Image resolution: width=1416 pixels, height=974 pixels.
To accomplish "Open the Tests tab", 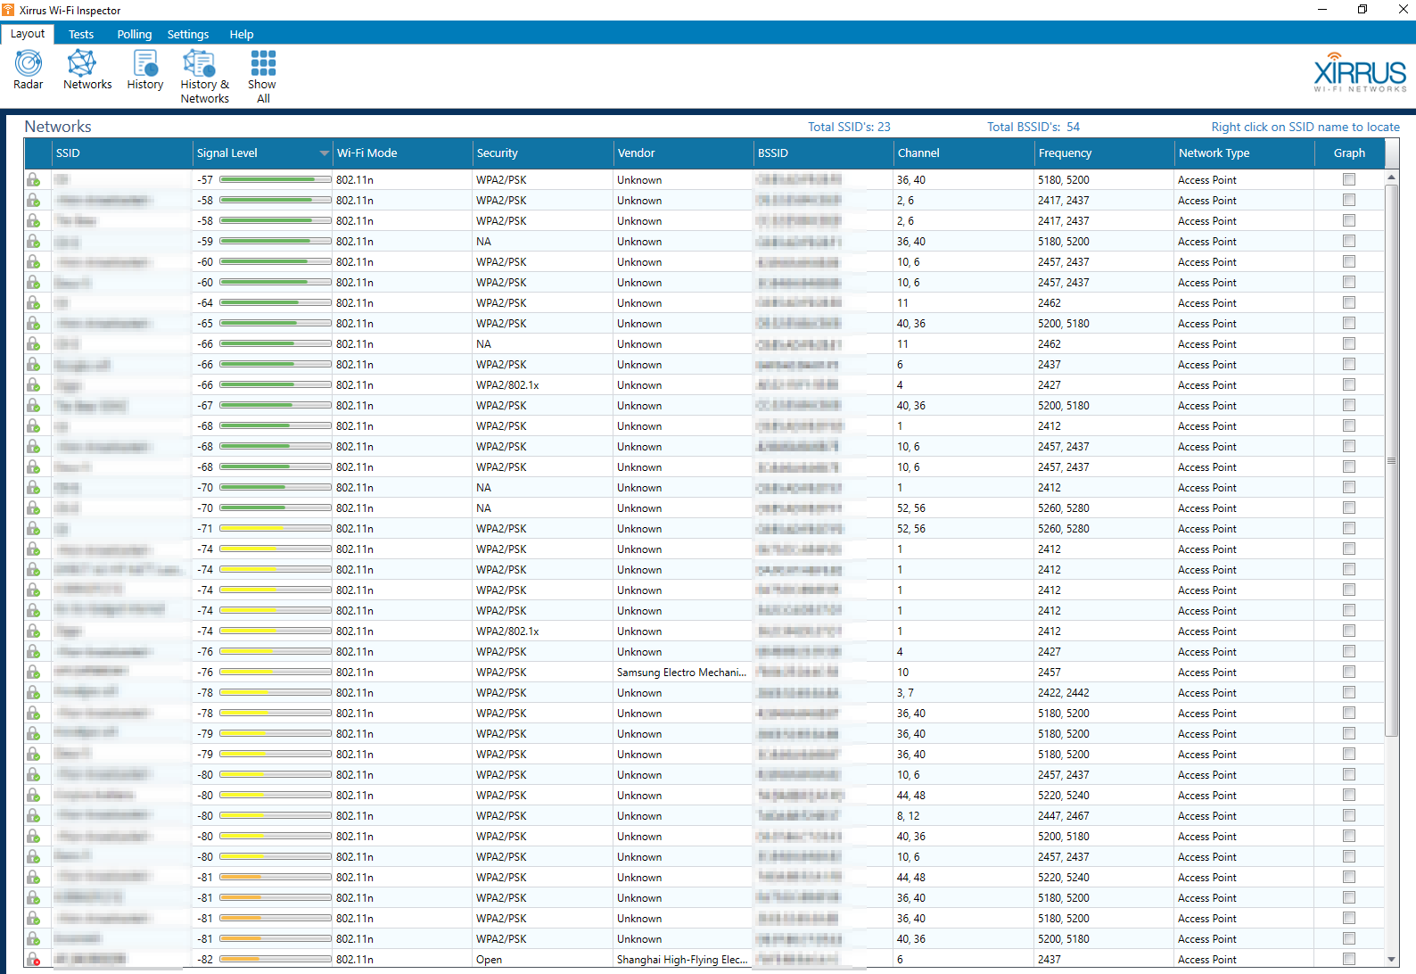I will click(x=81, y=34).
